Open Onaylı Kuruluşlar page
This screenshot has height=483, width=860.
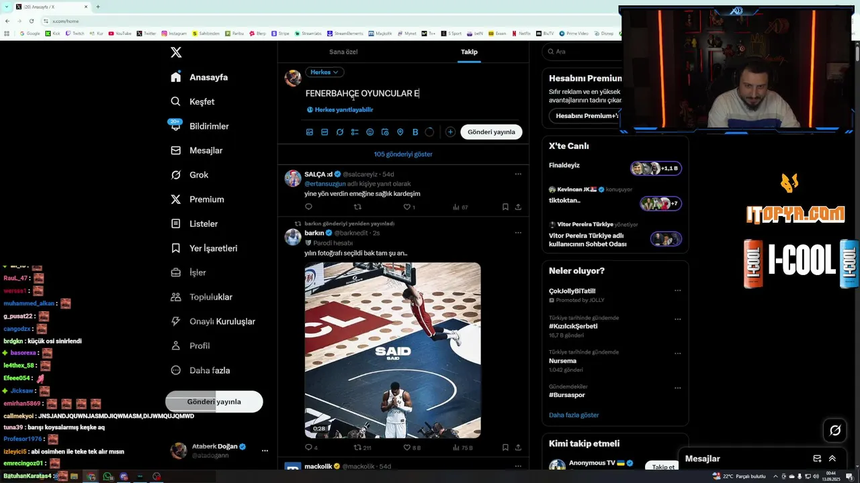(x=212, y=321)
